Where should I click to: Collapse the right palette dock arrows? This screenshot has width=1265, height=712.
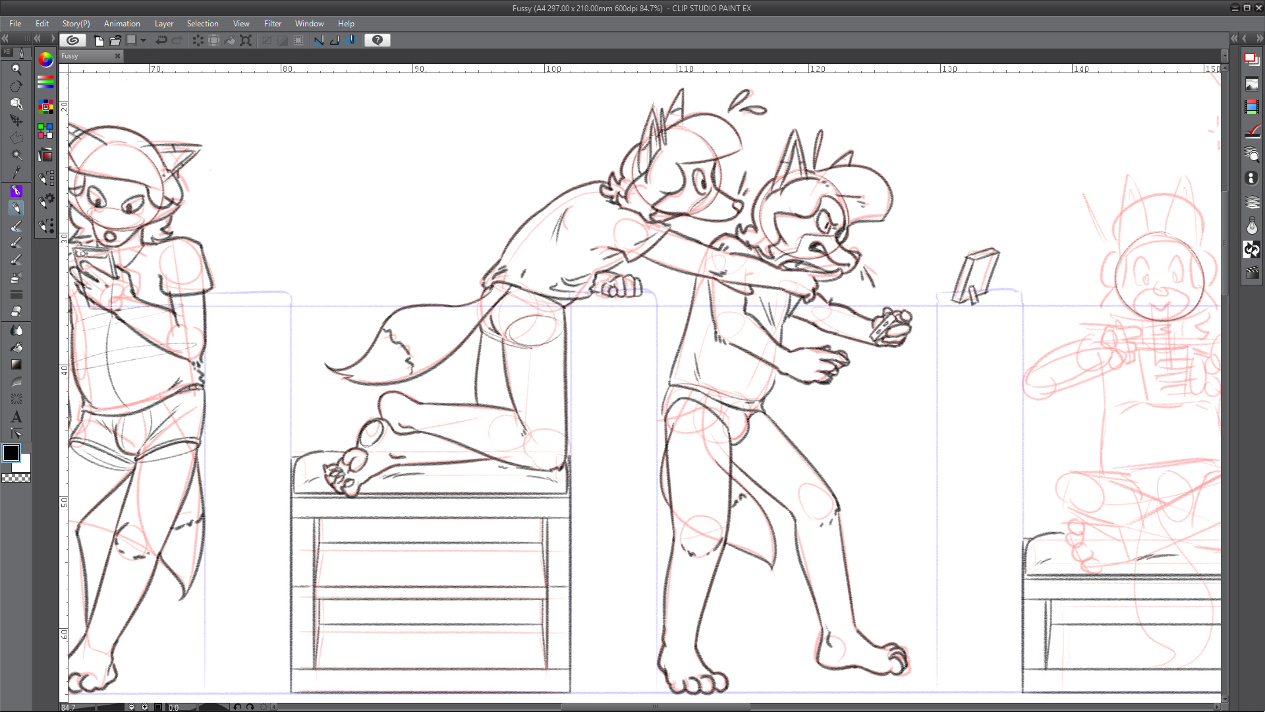click(x=1259, y=39)
